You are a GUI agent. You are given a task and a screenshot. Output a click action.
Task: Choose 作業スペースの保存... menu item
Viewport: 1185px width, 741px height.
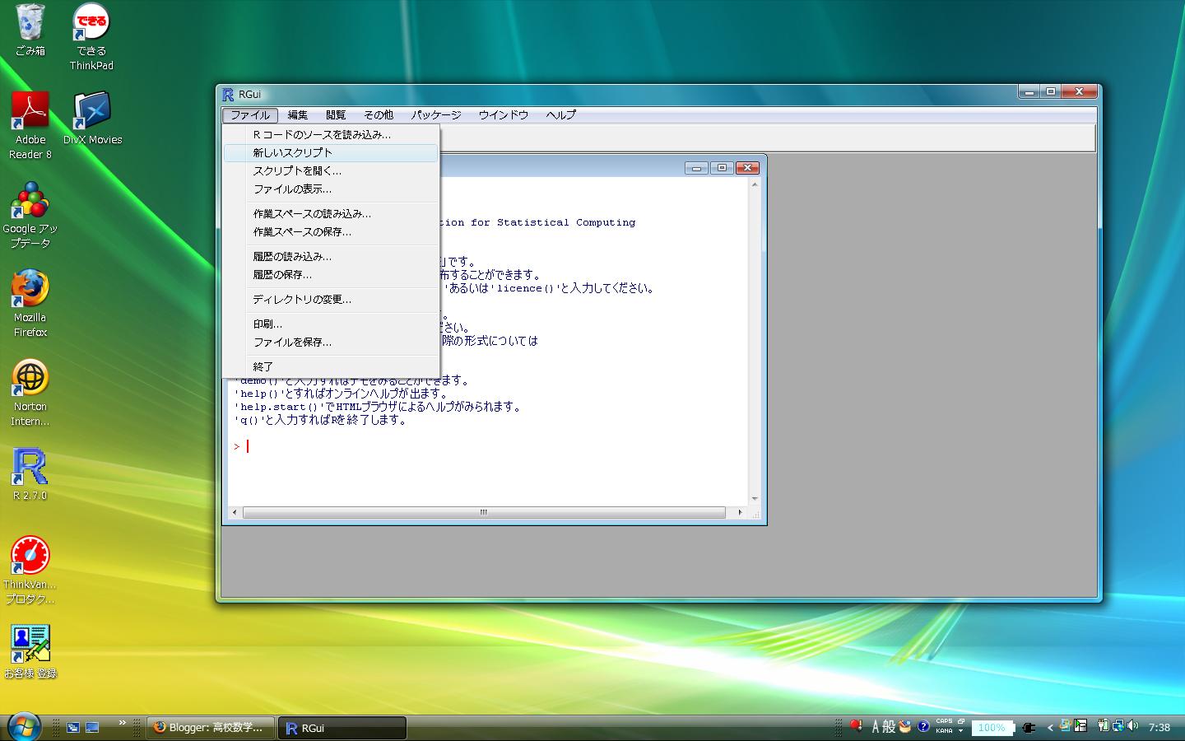(331, 231)
